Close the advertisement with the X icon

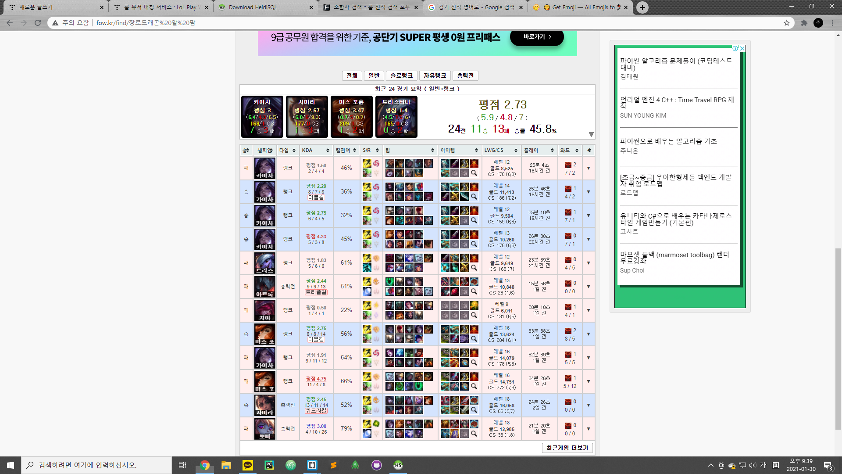[x=742, y=49]
